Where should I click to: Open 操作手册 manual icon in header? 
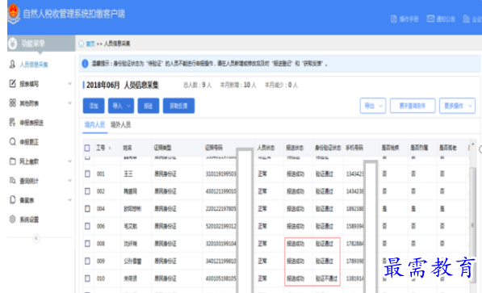coord(393,19)
